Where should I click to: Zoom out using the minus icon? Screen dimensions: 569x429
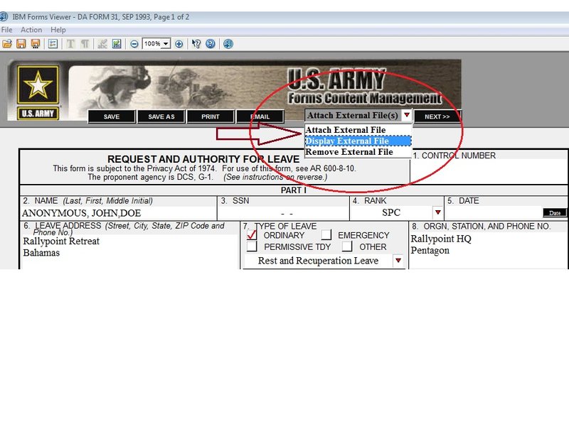pos(135,44)
